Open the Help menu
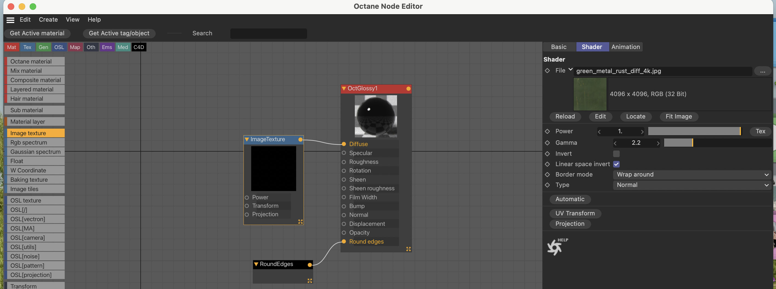The image size is (776, 289). point(94,19)
